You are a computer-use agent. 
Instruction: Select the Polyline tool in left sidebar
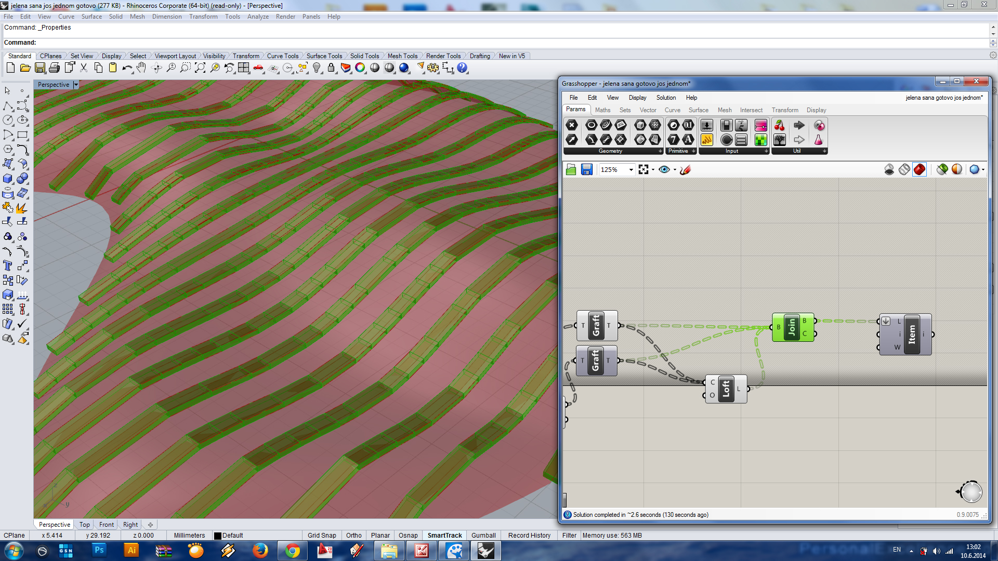point(8,106)
